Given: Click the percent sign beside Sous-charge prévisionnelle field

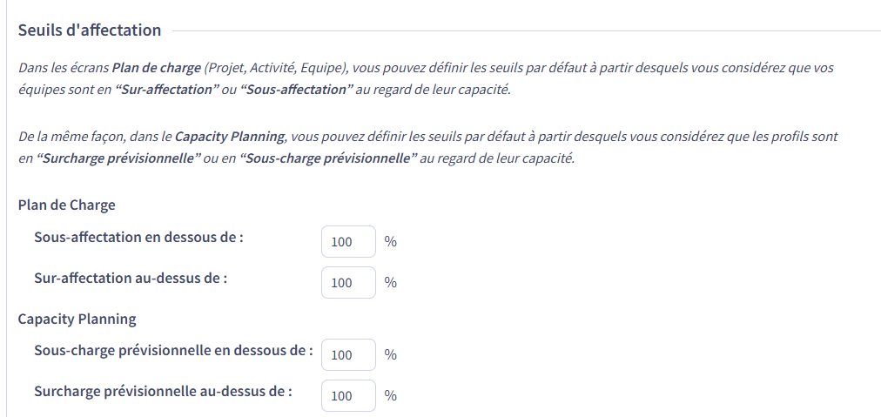Looking at the screenshot, I should click(x=391, y=354).
